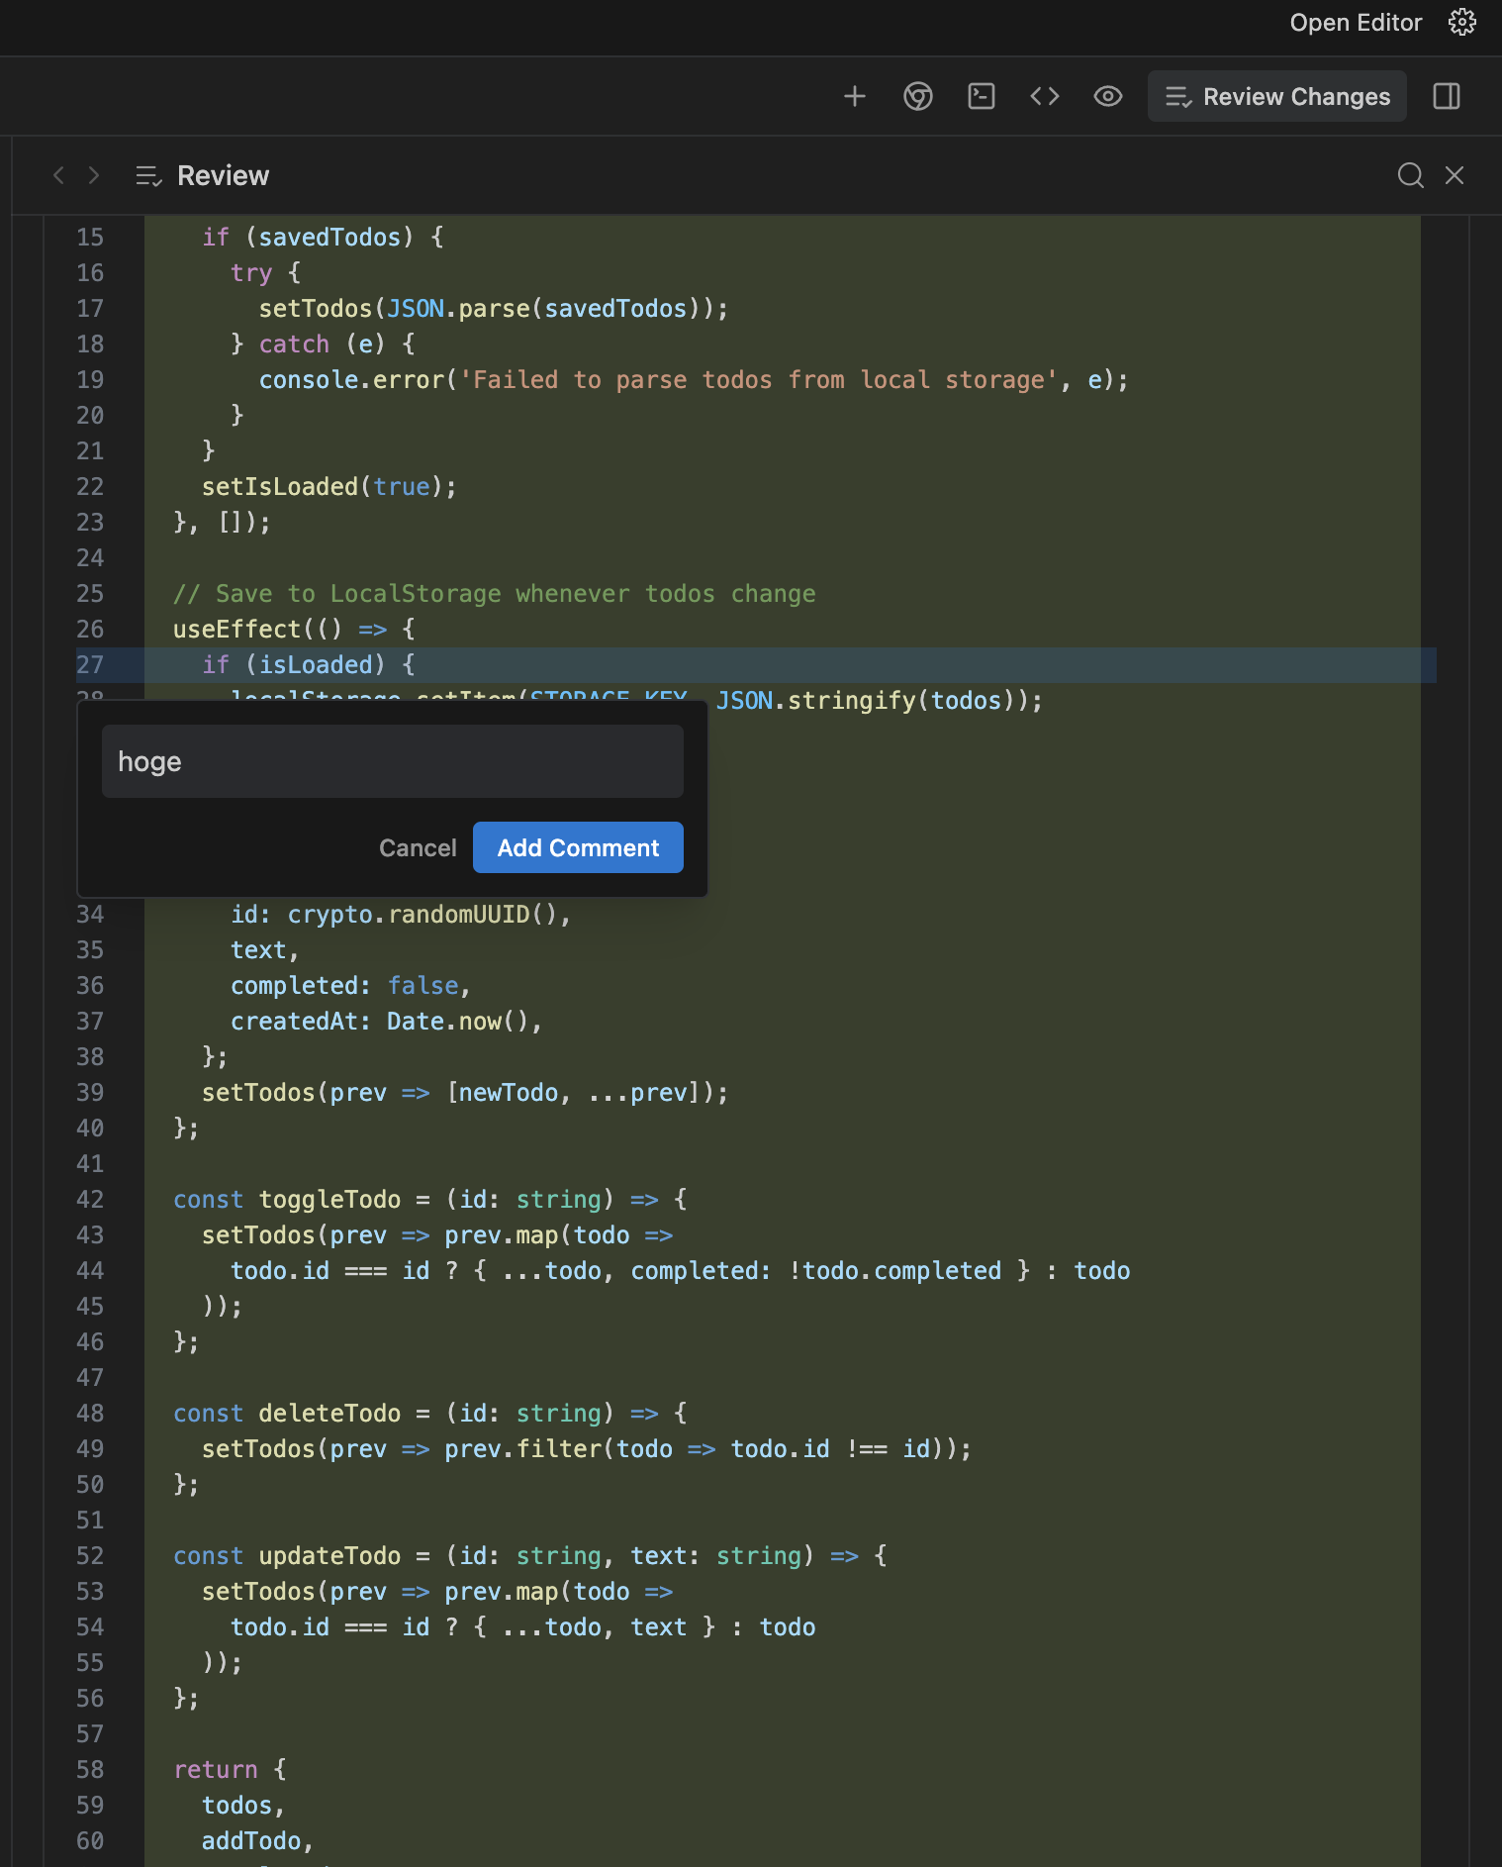The width and height of the screenshot is (1502, 1867).
Task: Open the settings gear icon
Action: [x=1461, y=23]
